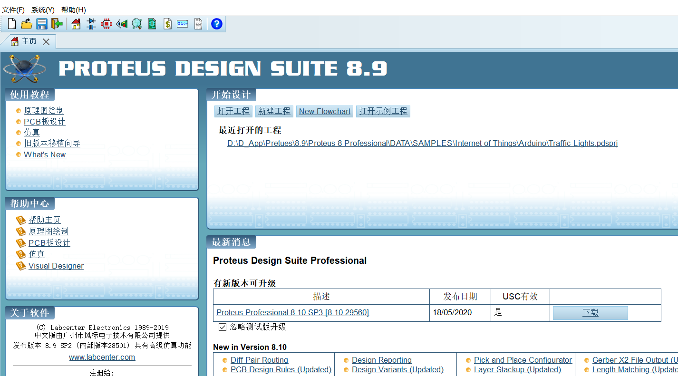Click the 发布日期 column header

tap(460, 297)
